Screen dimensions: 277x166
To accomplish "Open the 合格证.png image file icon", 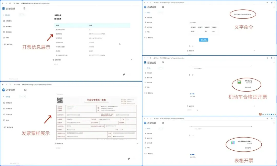I will tap(239, 82).
